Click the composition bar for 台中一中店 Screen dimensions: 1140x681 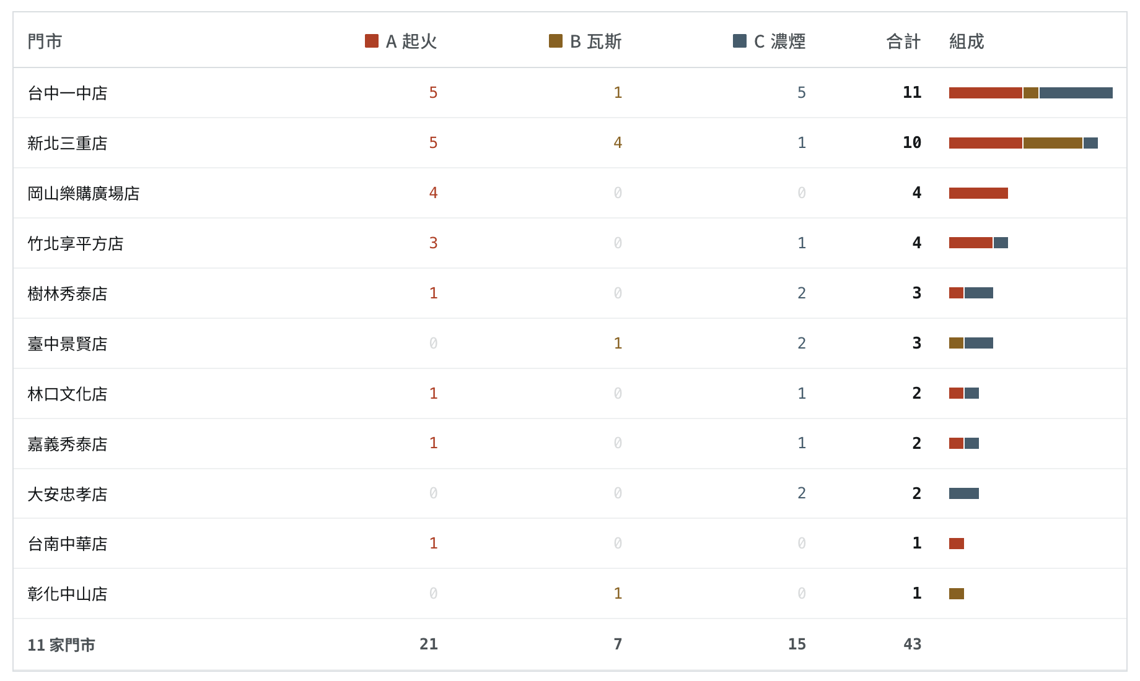1031,93
